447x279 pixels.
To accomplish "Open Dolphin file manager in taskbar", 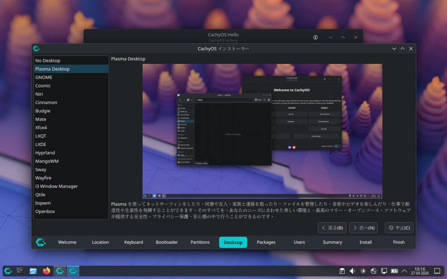I will pyautogui.click(x=33, y=271).
